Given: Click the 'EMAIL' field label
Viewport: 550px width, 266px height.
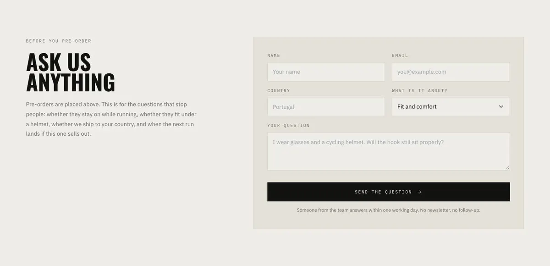Looking at the screenshot, I should coord(400,55).
